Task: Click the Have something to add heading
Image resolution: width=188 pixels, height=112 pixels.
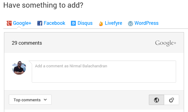Action: tap(43, 5)
